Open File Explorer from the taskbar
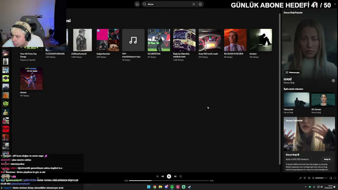338x190 pixels. [160, 187]
